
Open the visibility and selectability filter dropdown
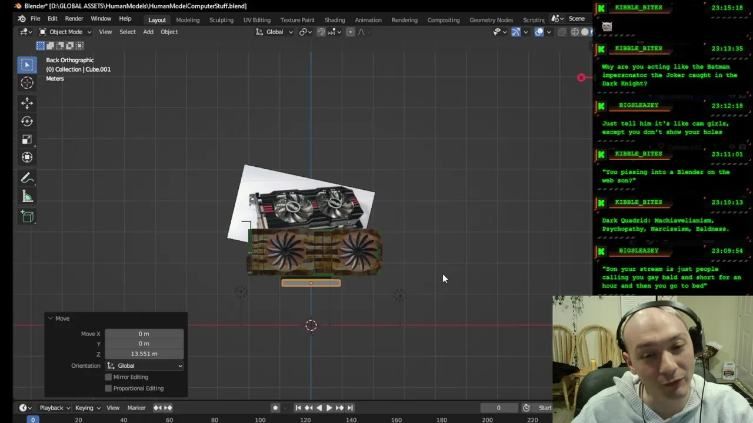click(x=499, y=32)
